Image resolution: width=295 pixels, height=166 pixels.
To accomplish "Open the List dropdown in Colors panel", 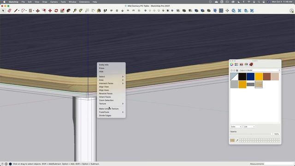I will (249, 127).
